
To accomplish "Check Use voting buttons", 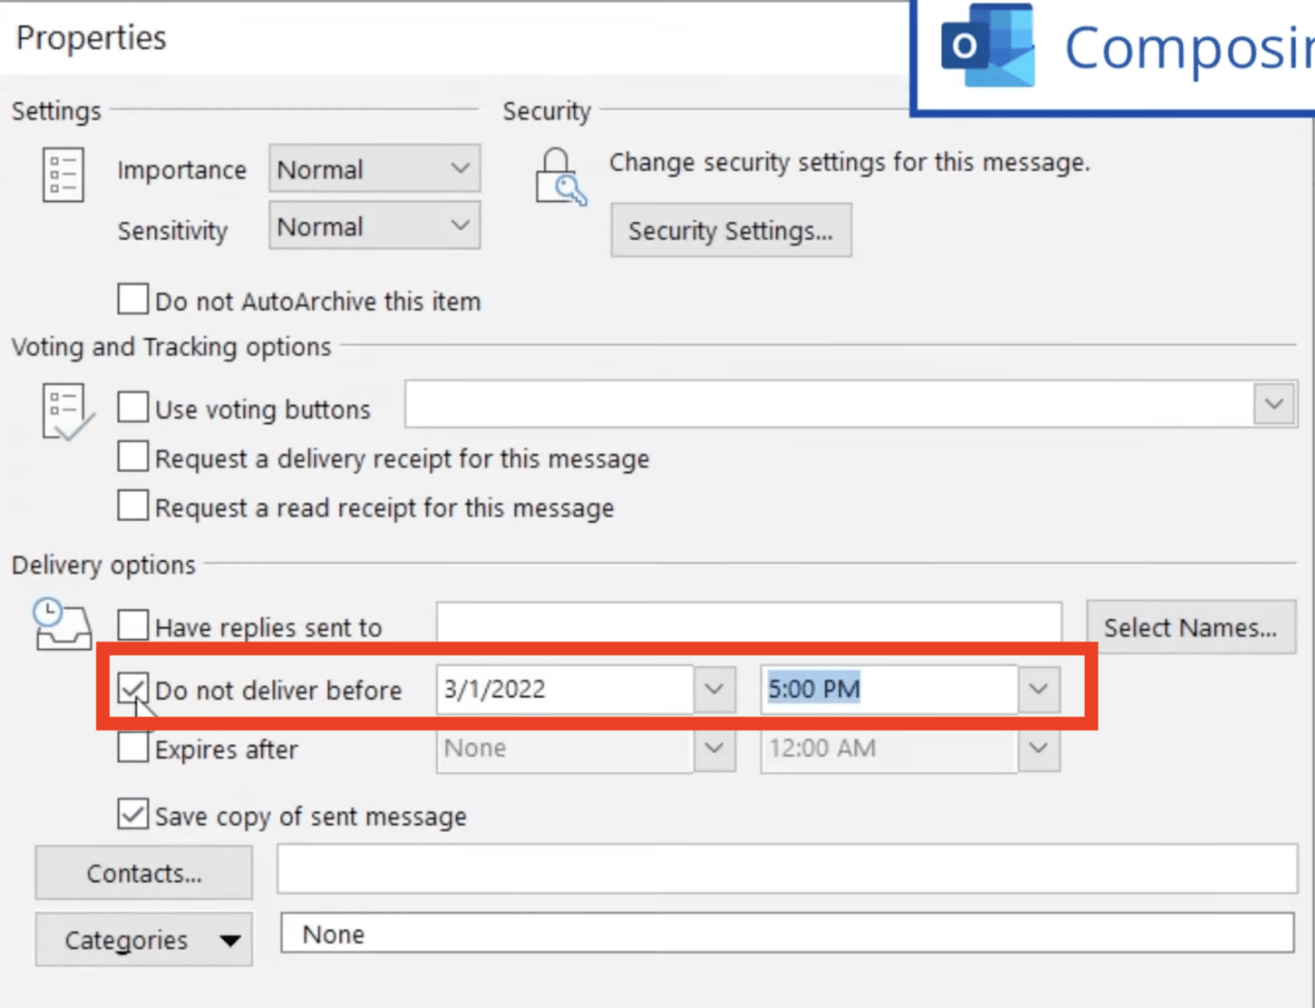I will coord(132,406).
